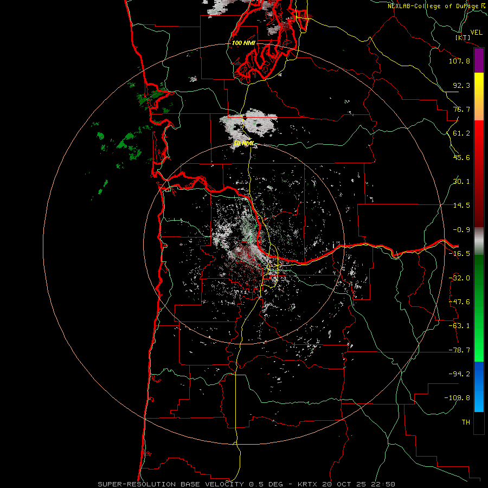This screenshot has width=488, height=488.
Task: Click the 14.5 legend value
Action: coord(461,206)
